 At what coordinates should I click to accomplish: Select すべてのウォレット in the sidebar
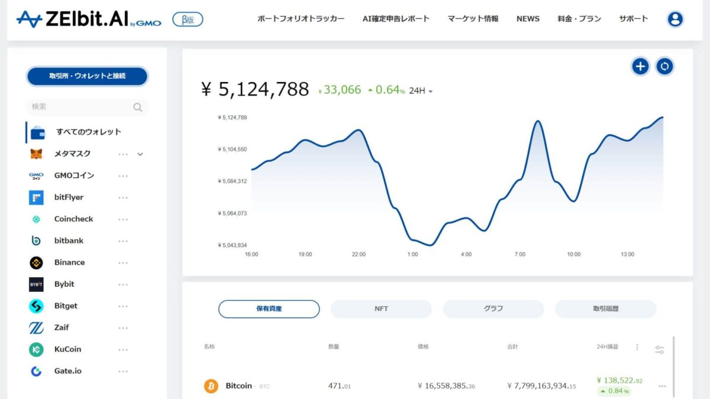tap(88, 132)
